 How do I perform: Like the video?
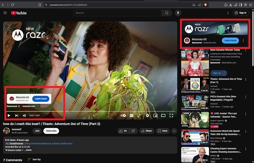(x=123, y=131)
